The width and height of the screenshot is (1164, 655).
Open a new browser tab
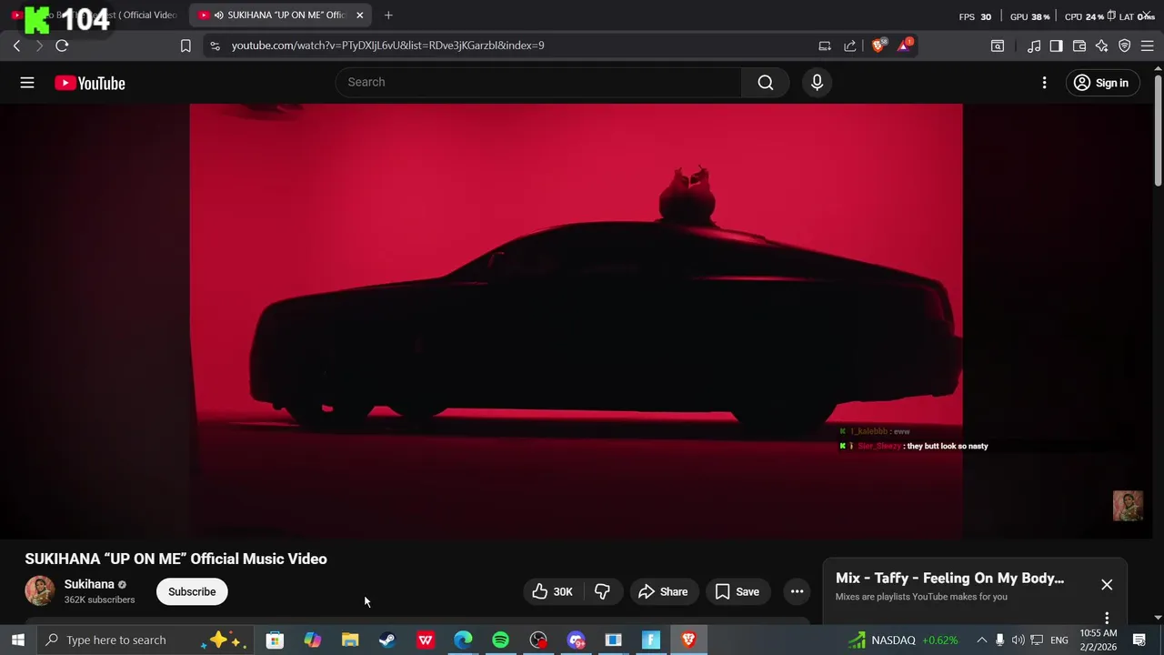388,15
